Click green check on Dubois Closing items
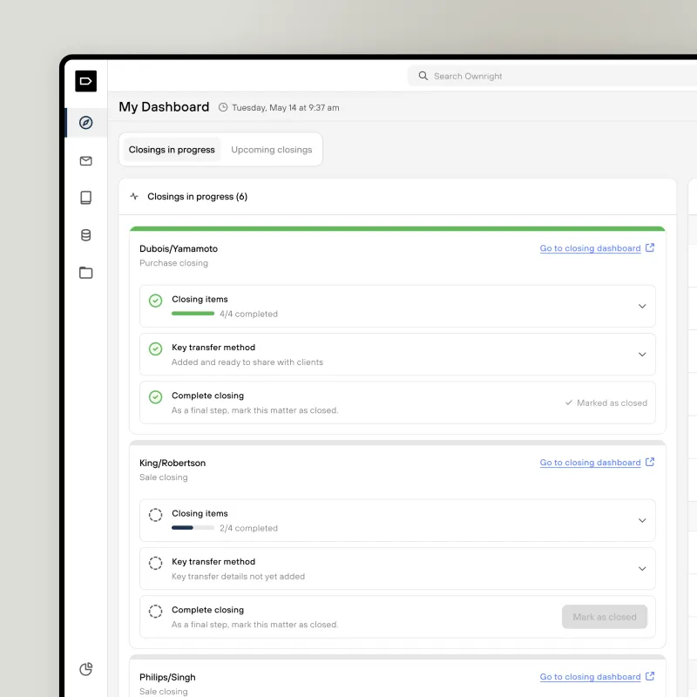 point(156,301)
